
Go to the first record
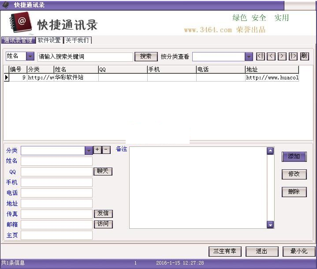(260, 56)
